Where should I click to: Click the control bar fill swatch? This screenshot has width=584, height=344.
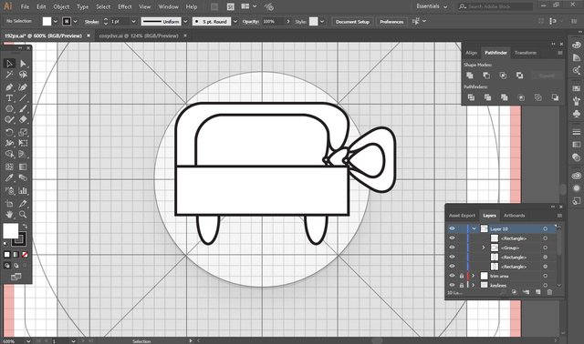47,22
